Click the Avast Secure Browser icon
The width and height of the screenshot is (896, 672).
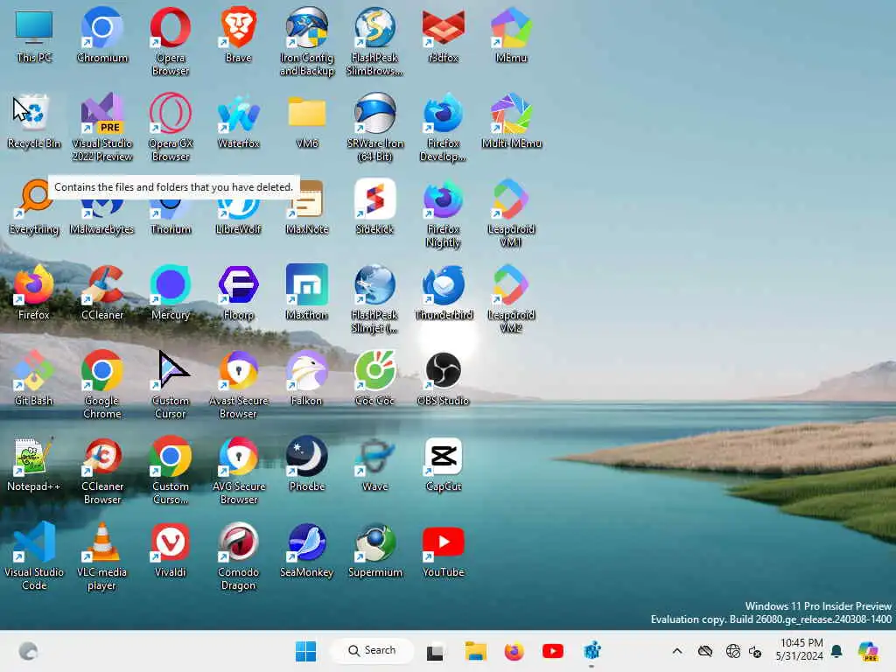coord(238,384)
